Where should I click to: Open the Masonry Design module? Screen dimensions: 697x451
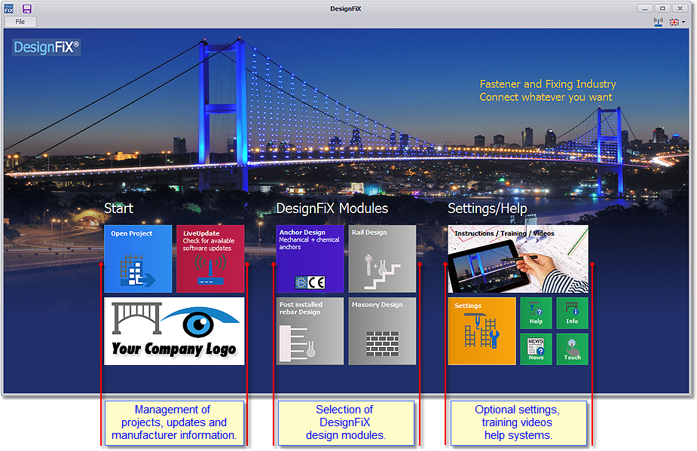point(382,331)
